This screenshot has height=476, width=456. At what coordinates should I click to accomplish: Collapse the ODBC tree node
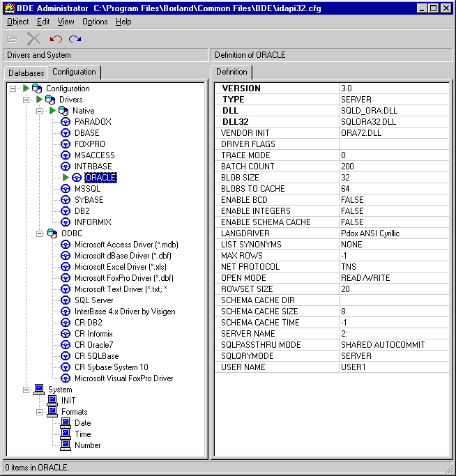click(x=40, y=233)
